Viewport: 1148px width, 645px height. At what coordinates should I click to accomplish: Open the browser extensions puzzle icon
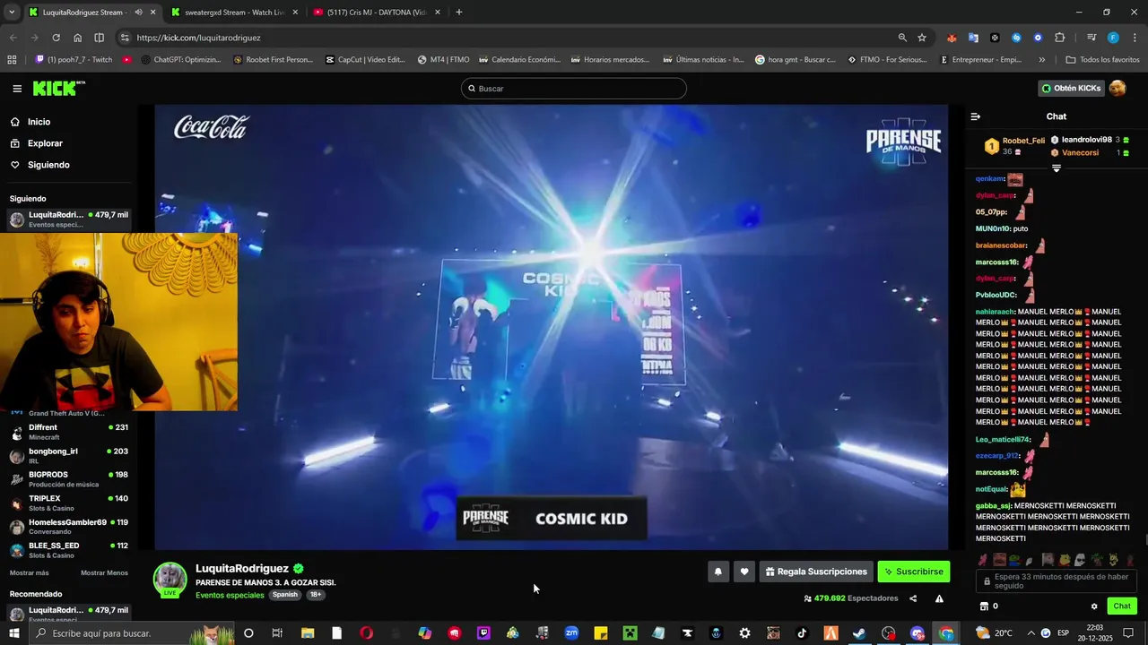click(x=1059, y=38)
